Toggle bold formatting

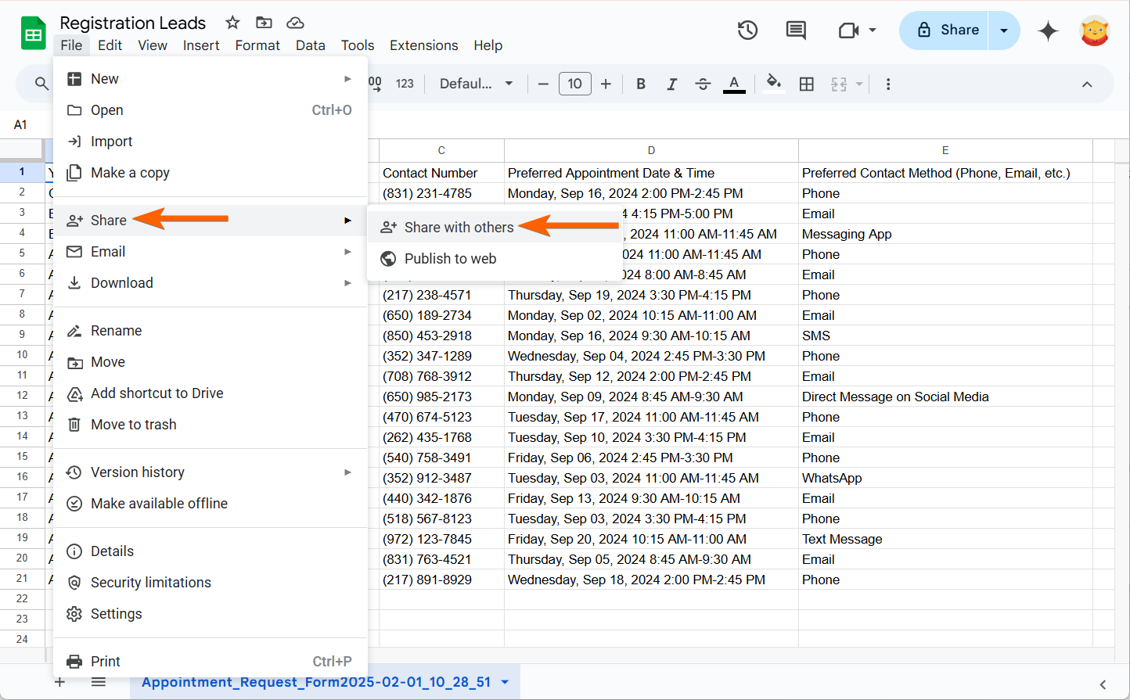[x=641, y=84]
